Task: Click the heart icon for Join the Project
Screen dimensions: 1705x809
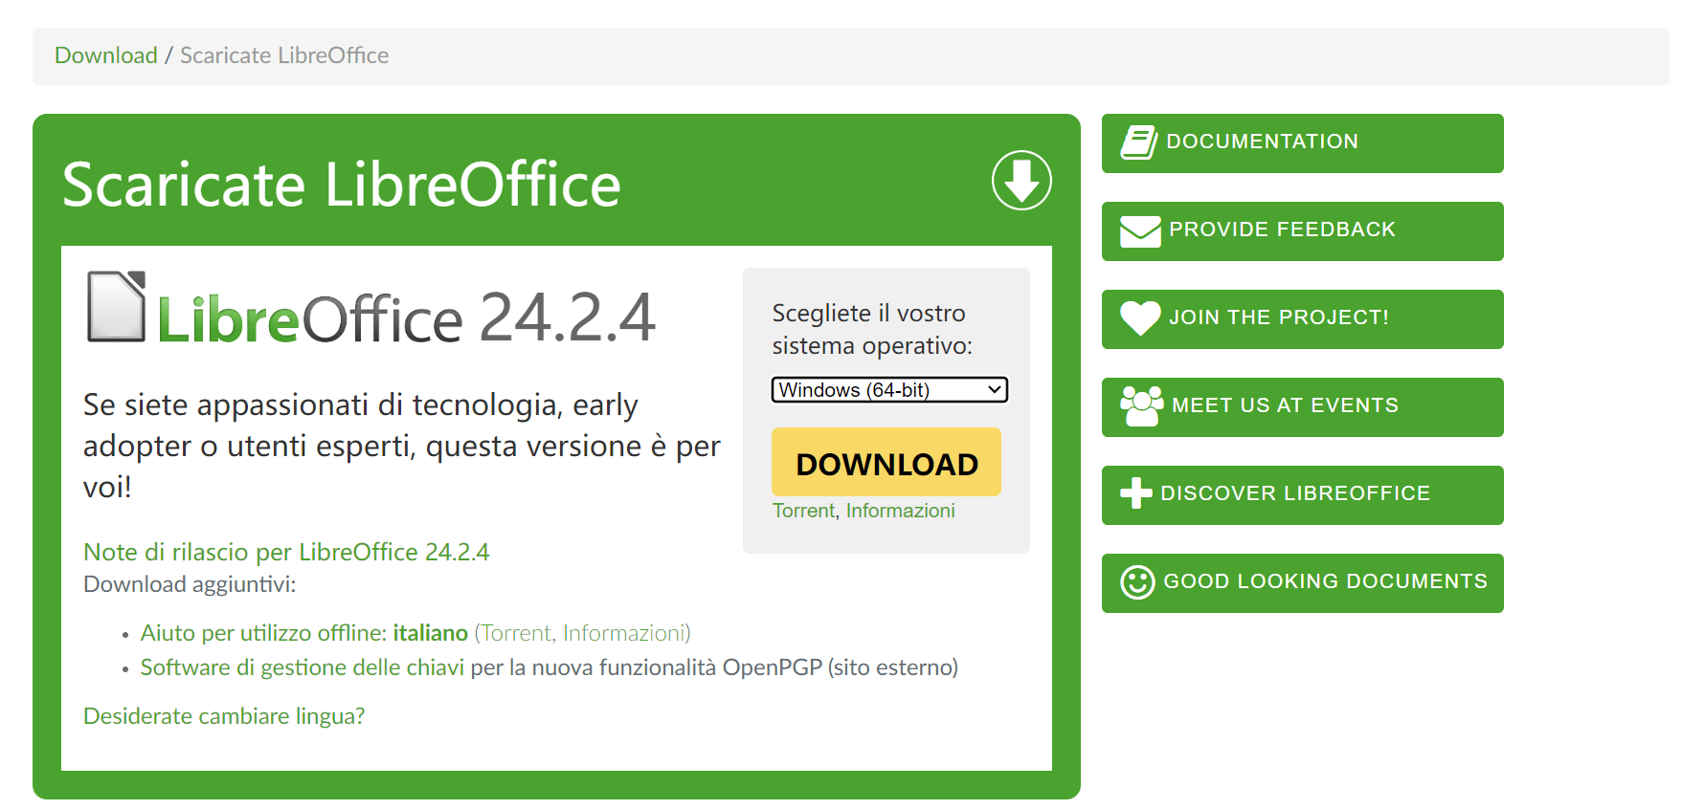Action: [1140, 318]
